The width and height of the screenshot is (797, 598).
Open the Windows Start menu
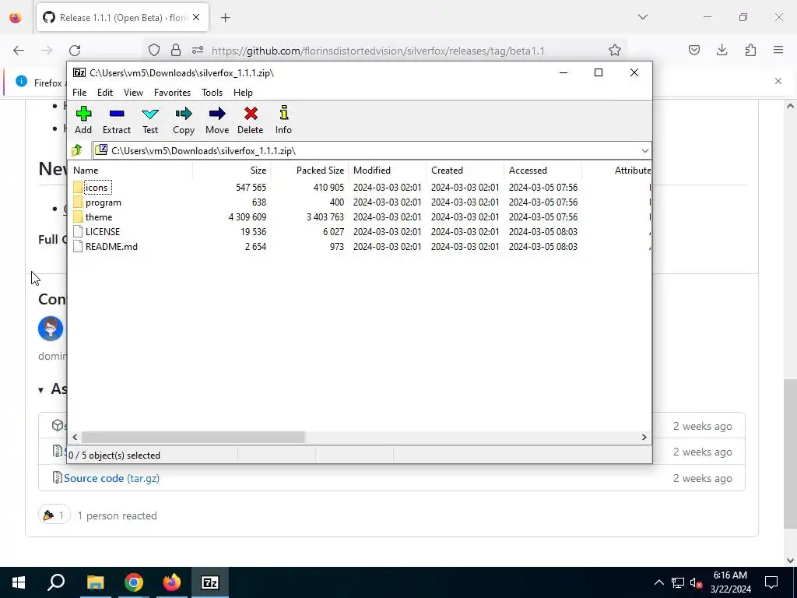coord(19,582)
